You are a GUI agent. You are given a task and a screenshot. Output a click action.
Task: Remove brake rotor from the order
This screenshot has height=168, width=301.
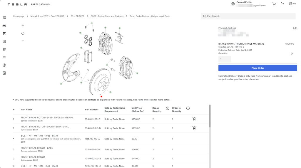point(292,54)
